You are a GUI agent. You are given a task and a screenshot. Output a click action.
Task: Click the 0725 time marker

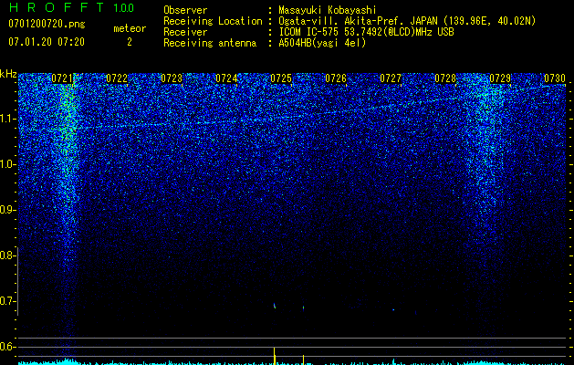point(281,78)
